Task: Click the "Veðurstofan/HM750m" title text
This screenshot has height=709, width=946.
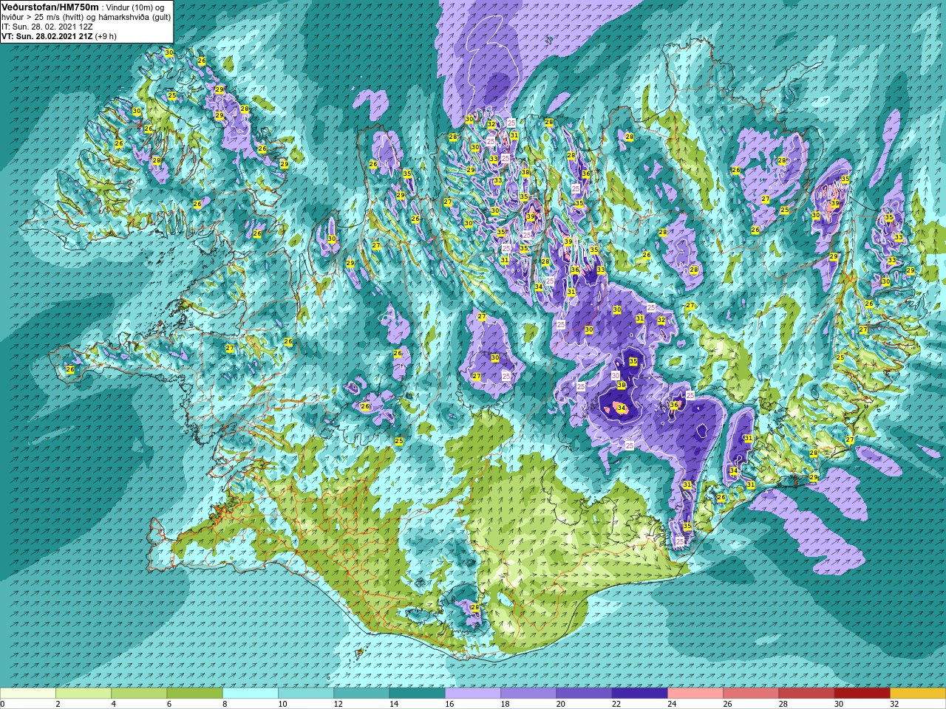Action: 50,7
